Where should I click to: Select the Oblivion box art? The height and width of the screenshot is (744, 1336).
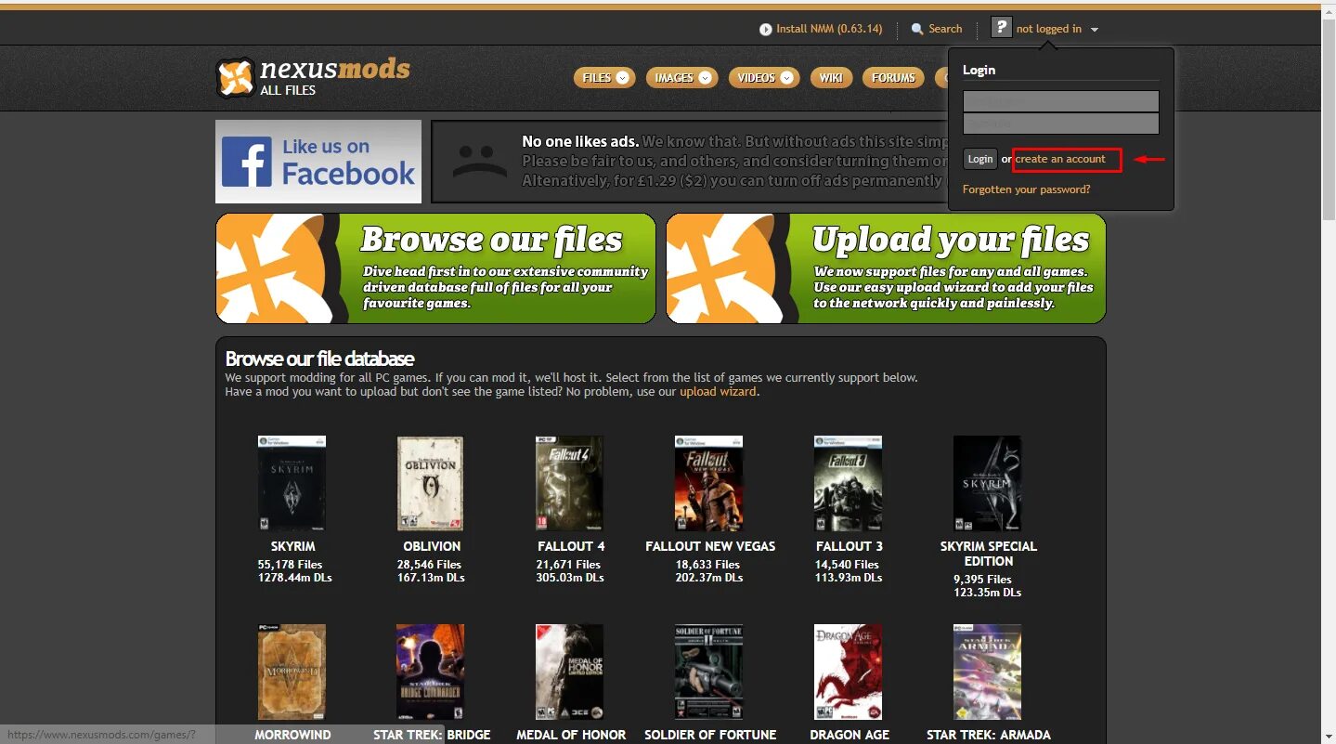tap(431, 483)
